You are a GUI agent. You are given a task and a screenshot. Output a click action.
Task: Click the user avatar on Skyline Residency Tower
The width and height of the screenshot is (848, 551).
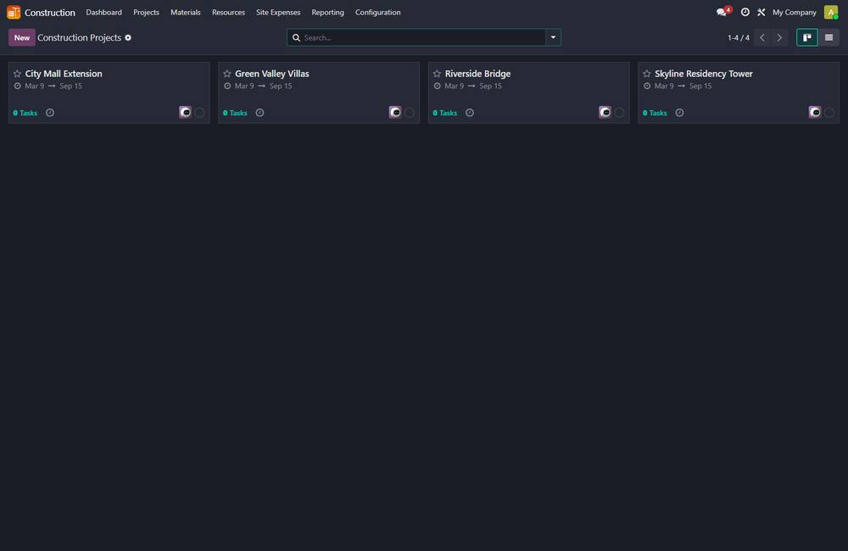click(x=815, y=112)
